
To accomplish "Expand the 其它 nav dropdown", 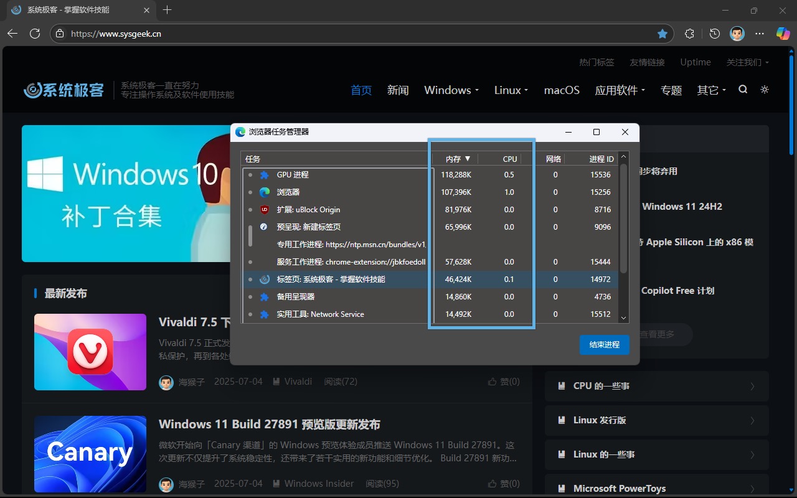I will pyautogui.click(x=712, y=90).
